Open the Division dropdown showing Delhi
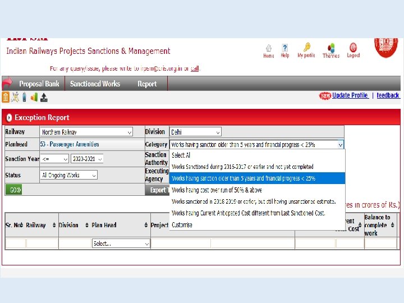 click(195, 132)
